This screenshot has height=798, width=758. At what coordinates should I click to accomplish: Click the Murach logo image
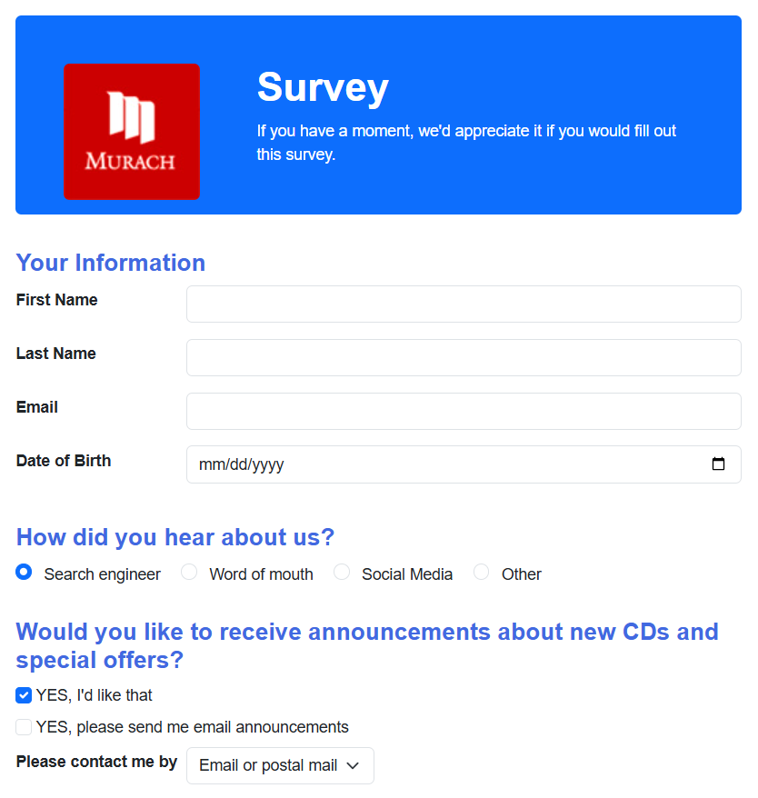pyautogui.click(x=132, y=131)
